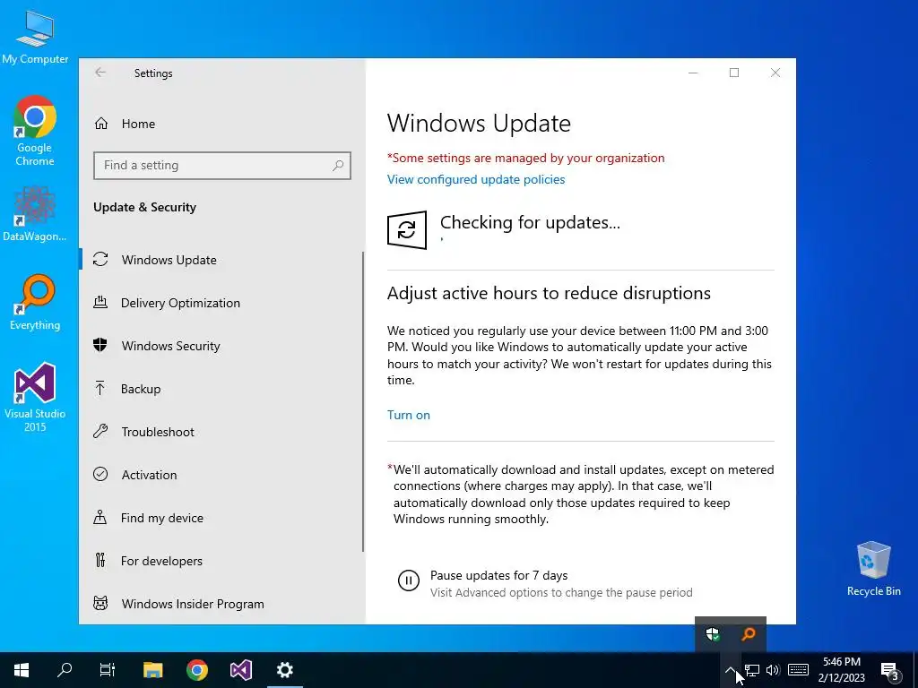Click the 'Some settings are managed' notice
The width and height of the screenshot is (918, 688).
(x=525, y=158)
